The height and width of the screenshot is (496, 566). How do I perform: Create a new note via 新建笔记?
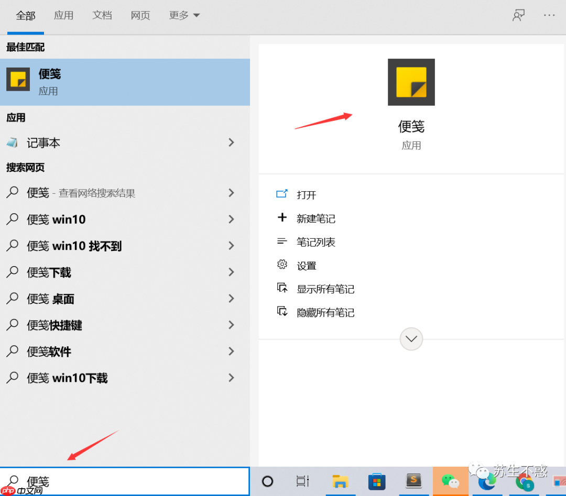pyautogui.click(x=315, y=218)
